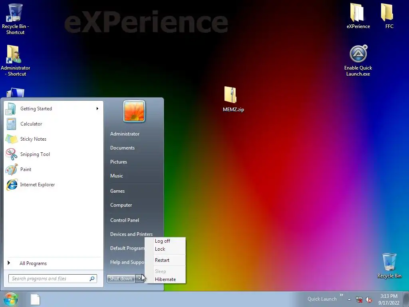Click the Sticky Notes icon
The height and width of the screenshot is (307, 409).
[11, 139]
